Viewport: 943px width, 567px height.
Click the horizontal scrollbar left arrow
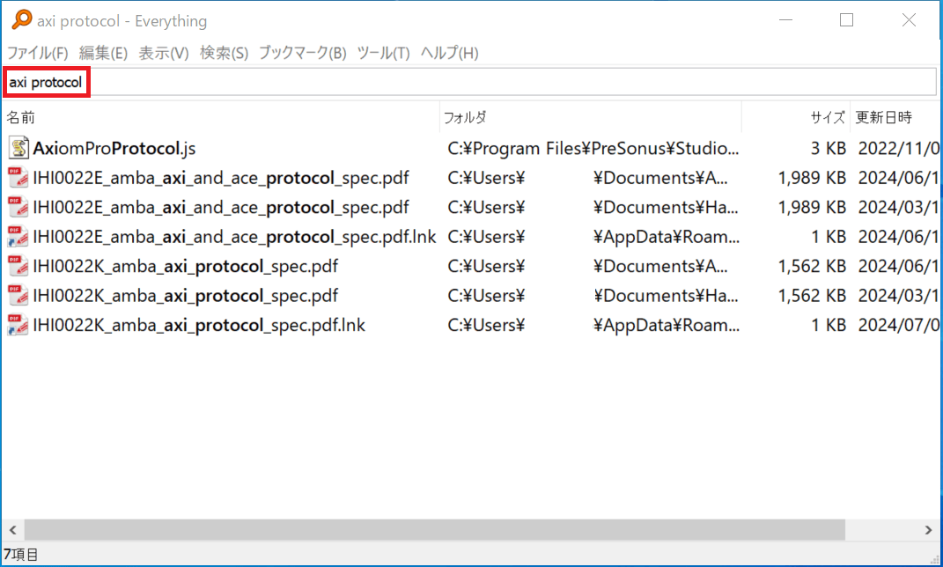tap(12, 530)
